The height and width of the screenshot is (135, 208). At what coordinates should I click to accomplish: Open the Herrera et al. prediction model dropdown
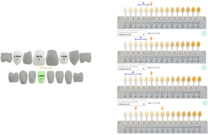point(131,68)
